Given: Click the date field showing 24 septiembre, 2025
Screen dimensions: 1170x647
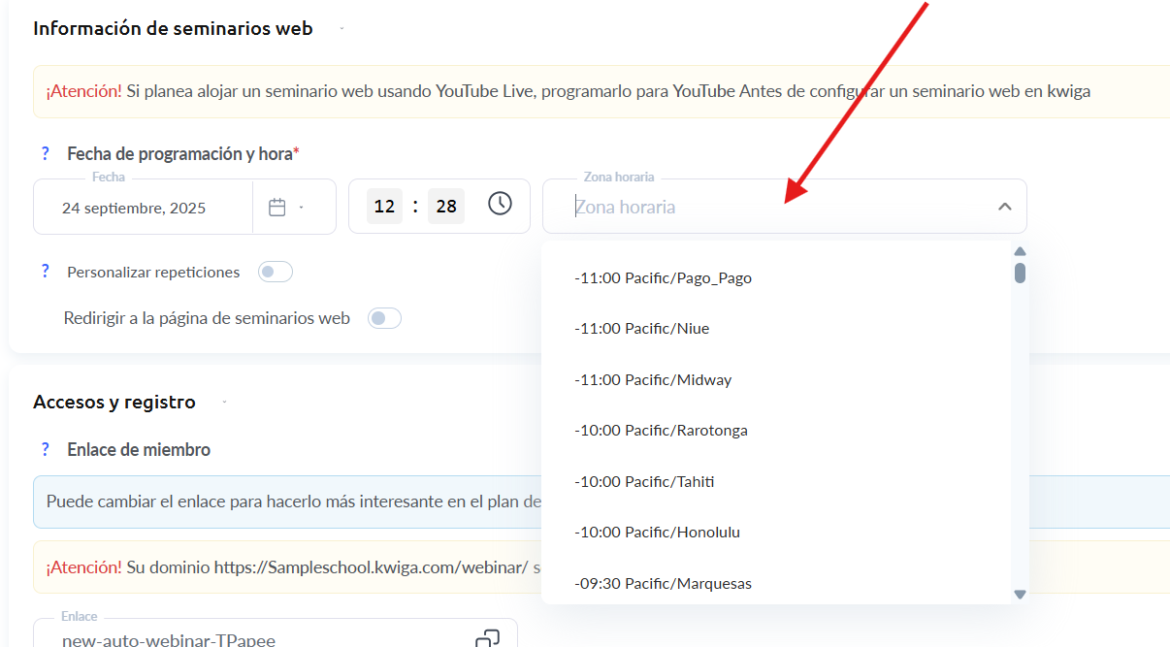Looking at the screenshot, I should coord(134,208).
